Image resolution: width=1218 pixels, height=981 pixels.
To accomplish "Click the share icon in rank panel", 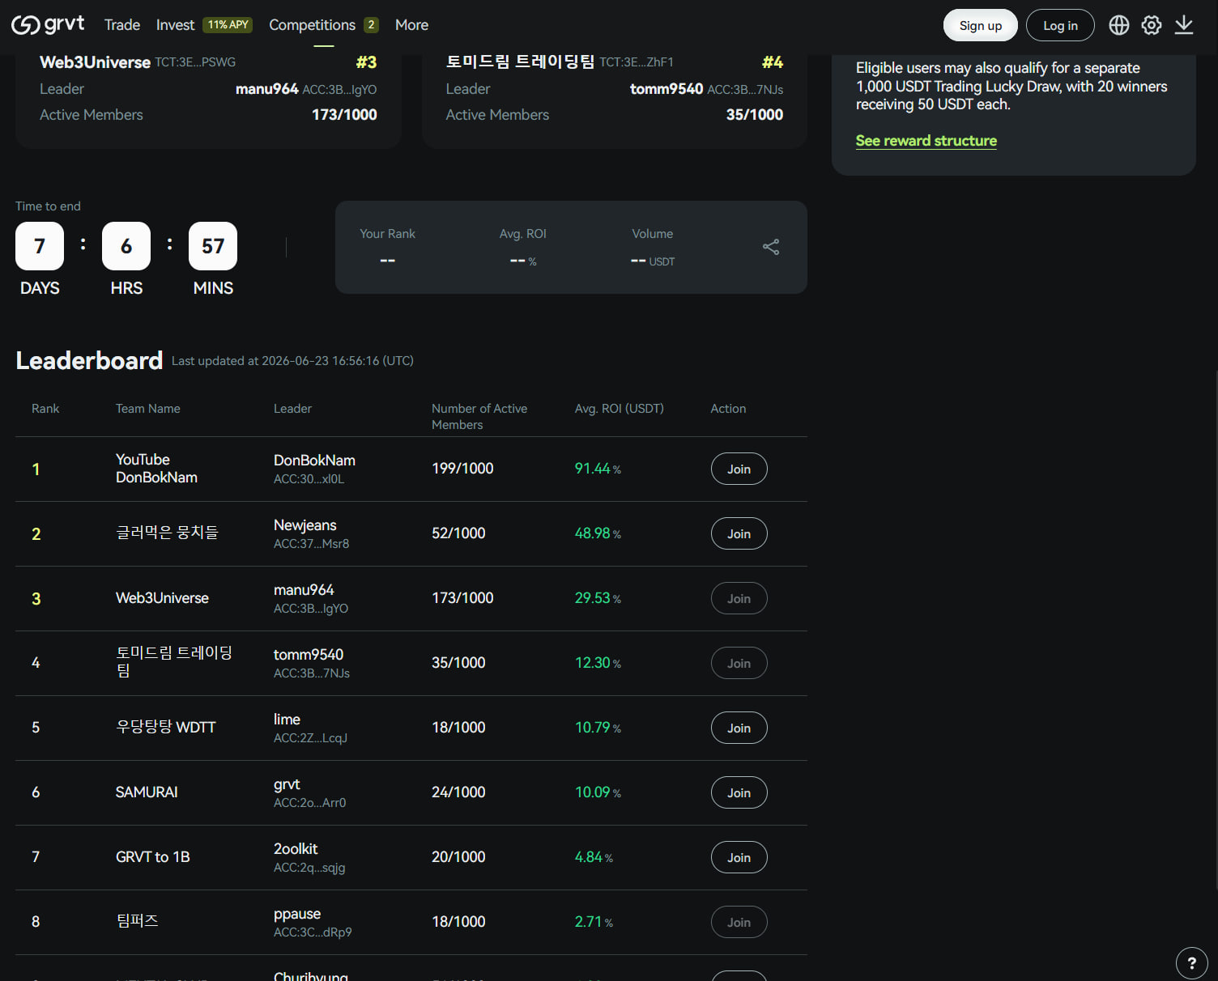I will (x=771, y=247).
